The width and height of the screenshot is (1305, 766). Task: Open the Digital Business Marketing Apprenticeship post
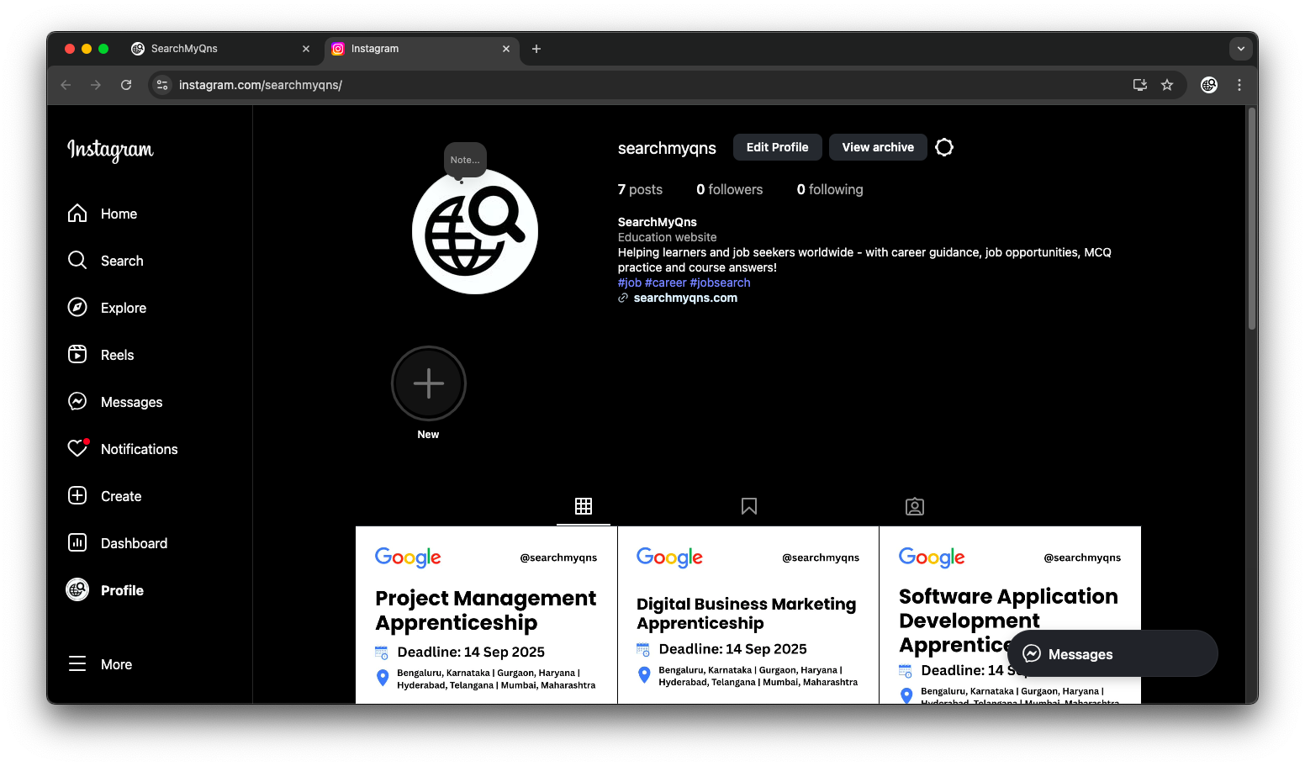[x=748, y=615]
